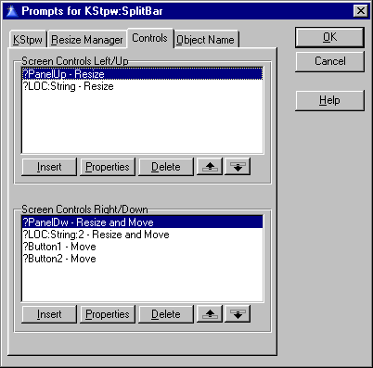This screenshot has height=368, width=373.
Task: Open Properties for Right/Down control
Action: pyautogui.click(x=108, y=314)
